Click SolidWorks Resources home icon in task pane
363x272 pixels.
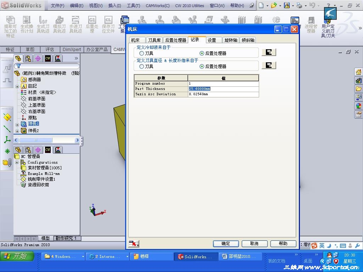click(x=359, y=72)
